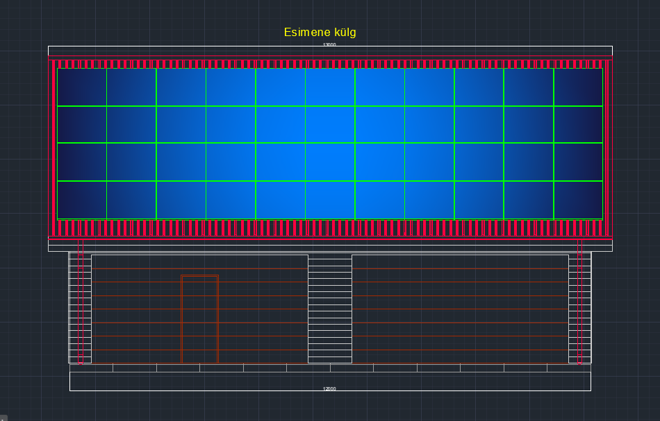660x421 pixels.
Task: Click the small gray tab in bottom-left corner
Action: (3, 418)
